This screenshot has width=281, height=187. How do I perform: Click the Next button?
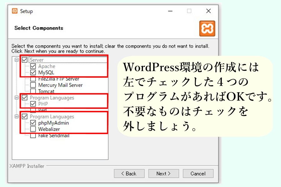[163, 174]
